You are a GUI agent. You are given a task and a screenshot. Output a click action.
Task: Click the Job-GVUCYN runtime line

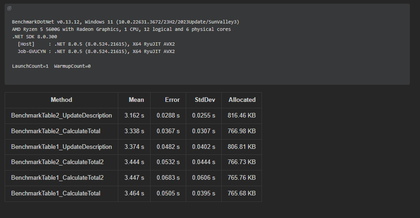pos(96,52)
